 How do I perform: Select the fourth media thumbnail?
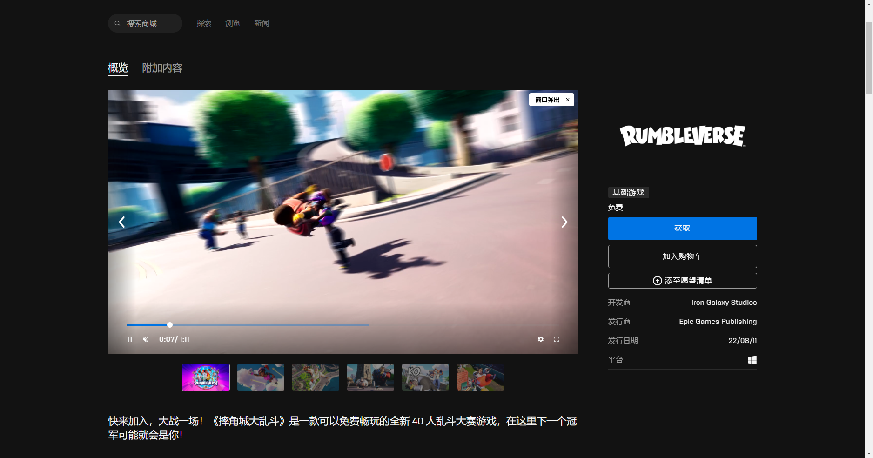click(370, 377)
